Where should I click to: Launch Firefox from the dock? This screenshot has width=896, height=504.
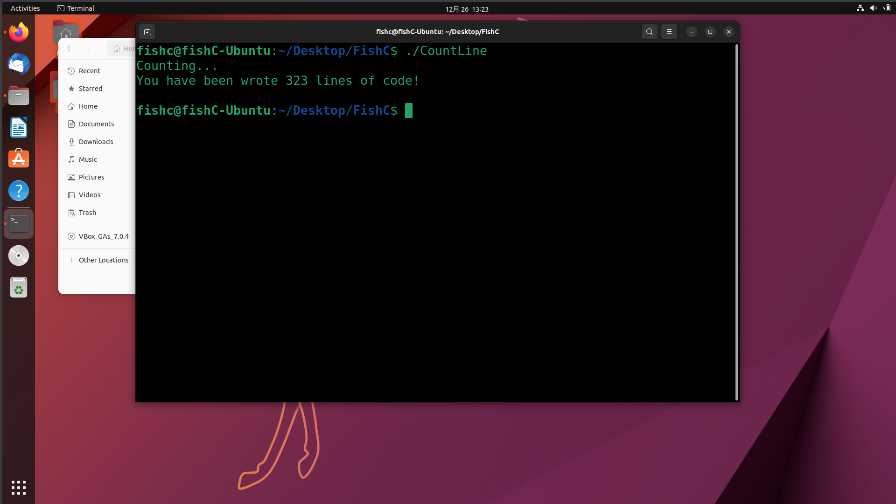tap(19, 33)
